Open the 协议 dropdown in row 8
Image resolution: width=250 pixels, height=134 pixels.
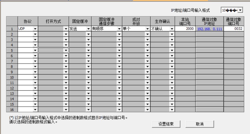(35, 67)
